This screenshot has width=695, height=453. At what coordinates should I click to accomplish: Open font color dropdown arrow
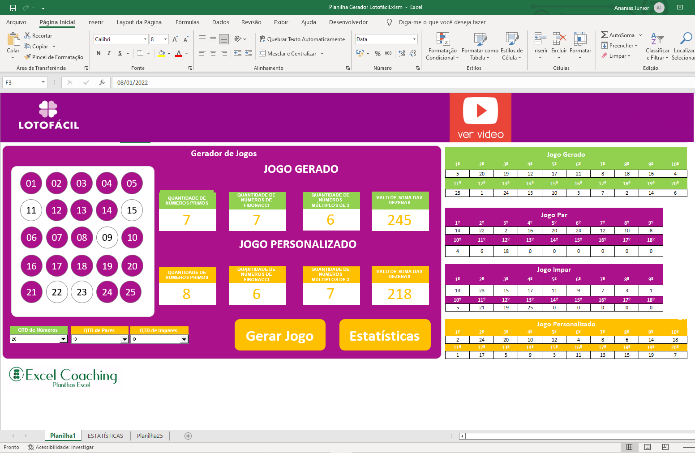(x=186, y=53)
